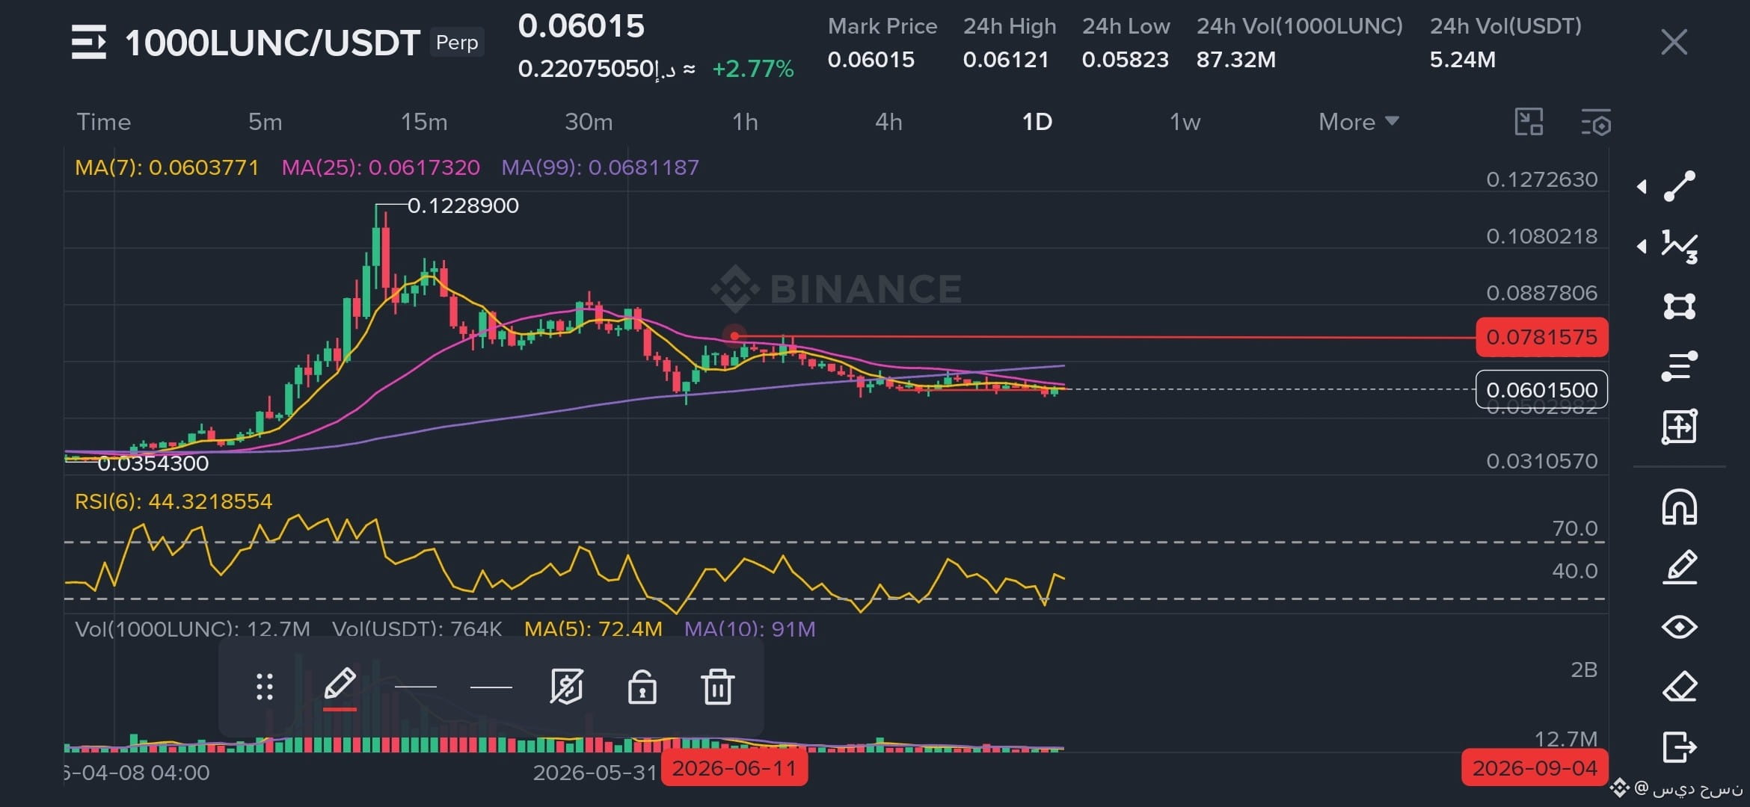The image size is (1750, 807).
Task: Open the RSI(6) indicator label
Action: tap(174, 501)
